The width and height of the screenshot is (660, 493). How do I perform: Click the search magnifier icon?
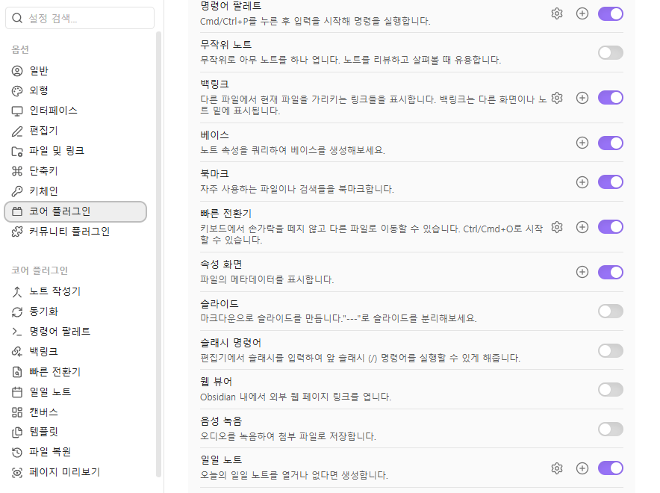pyautogui.click(x=17, y=18)
